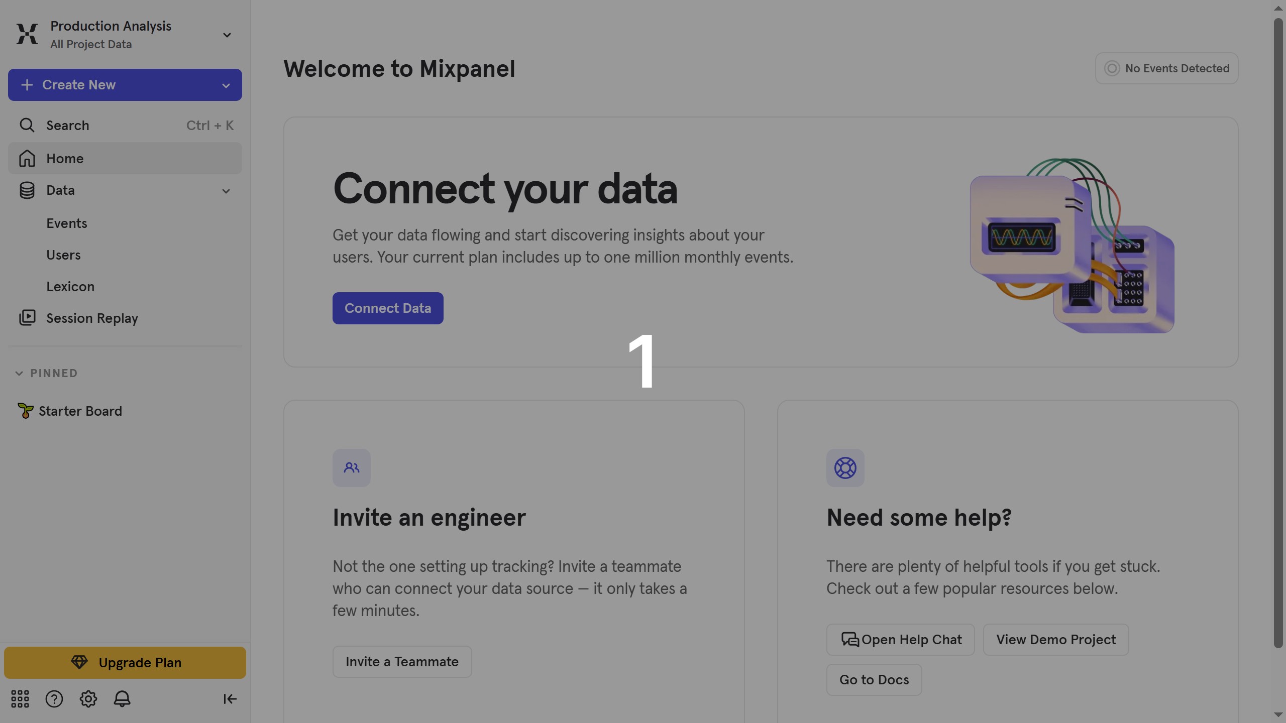The image size is (1286, 723).
Task: Click Invite a Teammate button
Action: click(x=402, y=662)
